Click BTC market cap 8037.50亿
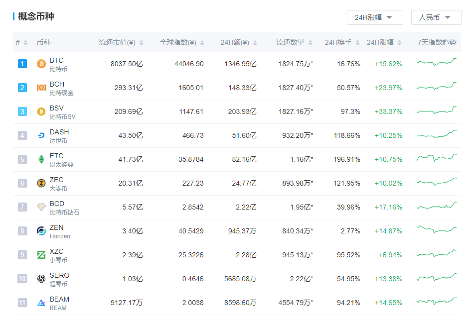 127,64
